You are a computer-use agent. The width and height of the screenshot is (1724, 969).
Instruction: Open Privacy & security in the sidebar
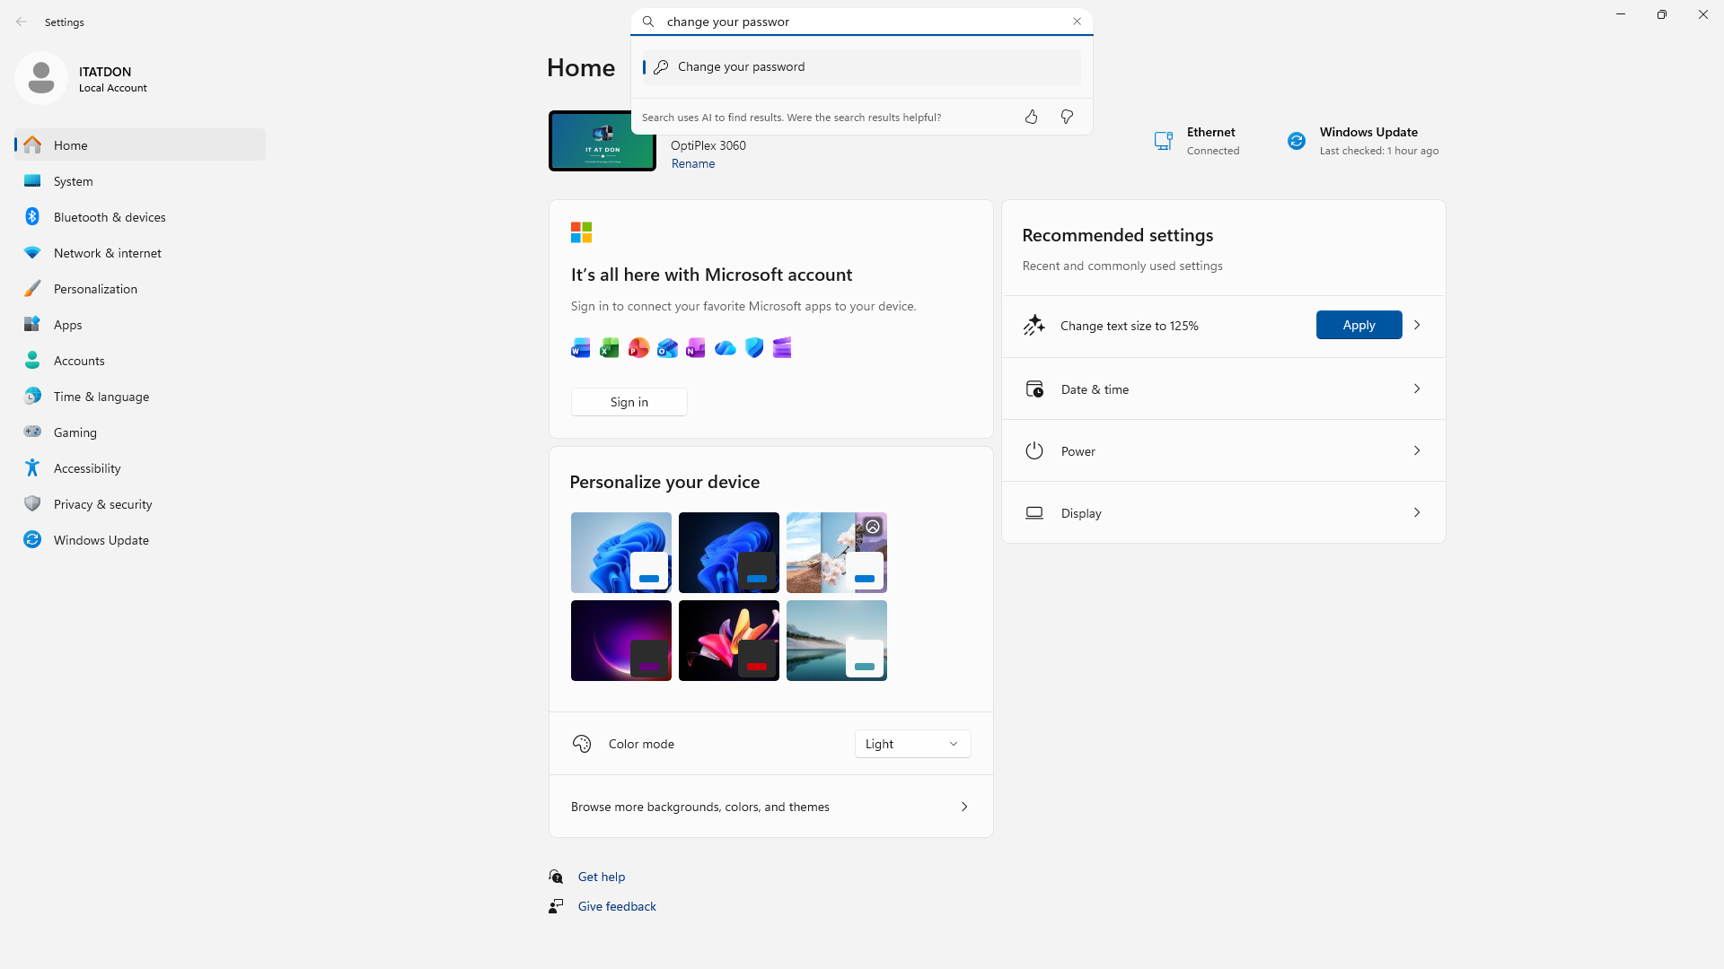click(102, 504)
